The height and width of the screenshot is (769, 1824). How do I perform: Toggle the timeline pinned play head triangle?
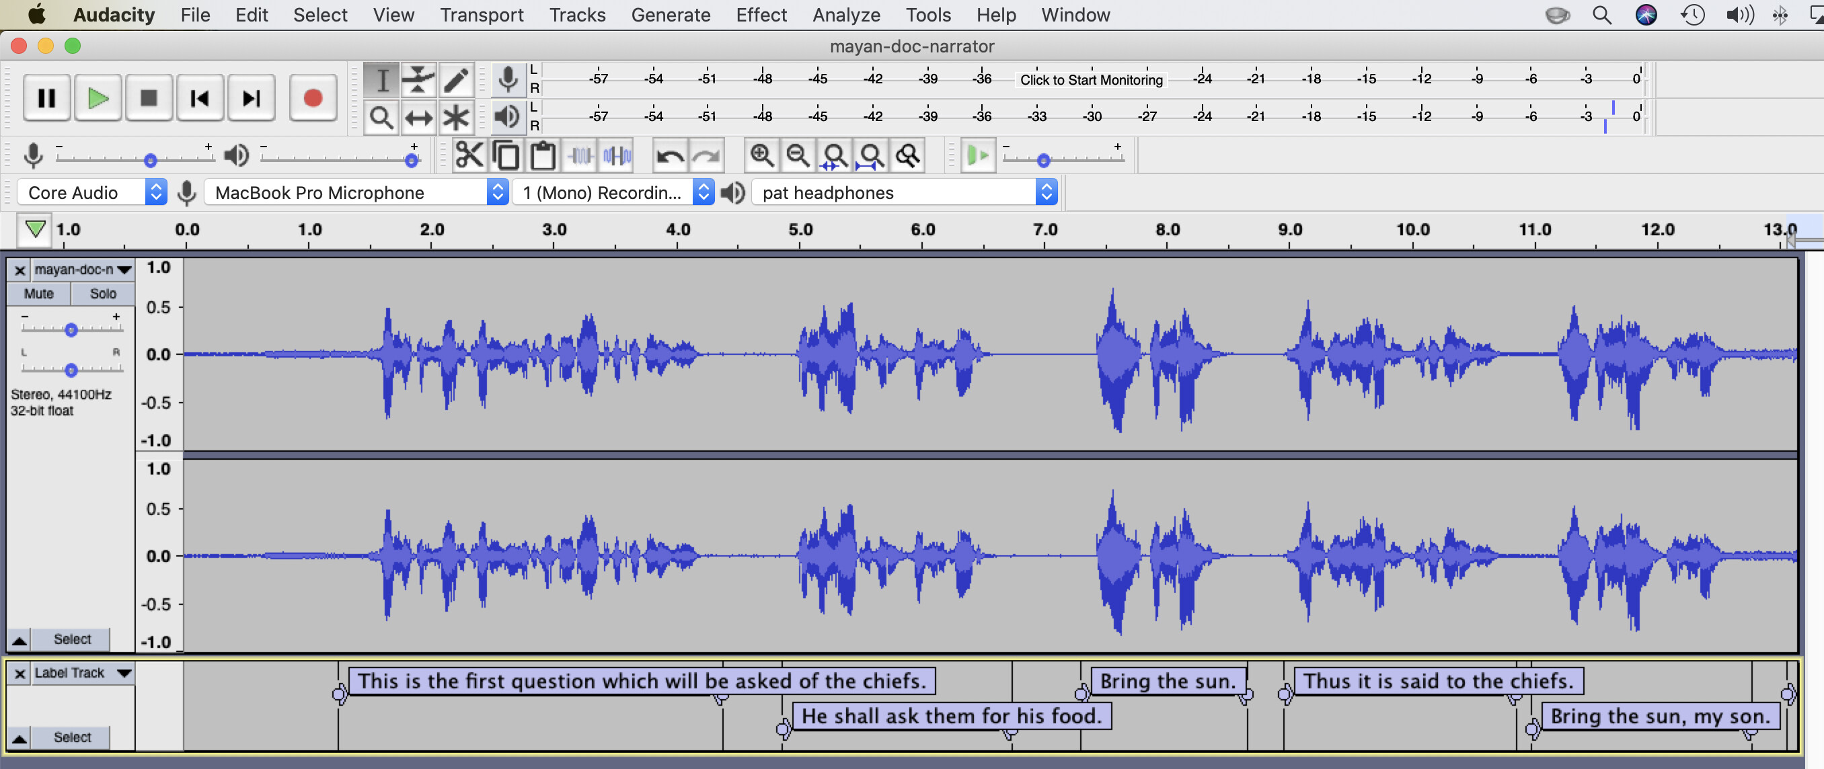coord(35,229)
